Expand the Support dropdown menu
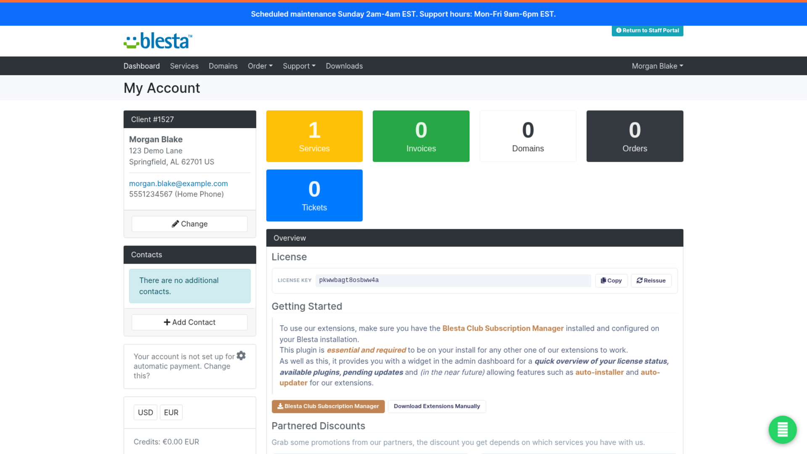 (x=299, y=66)
